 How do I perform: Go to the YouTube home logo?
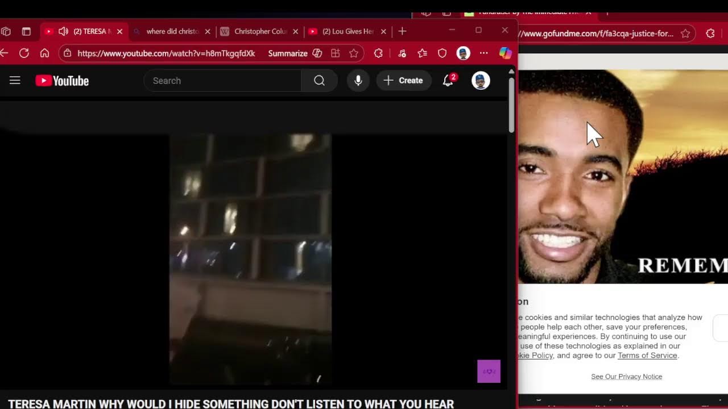pyautogui.click(x=62, y=81)
